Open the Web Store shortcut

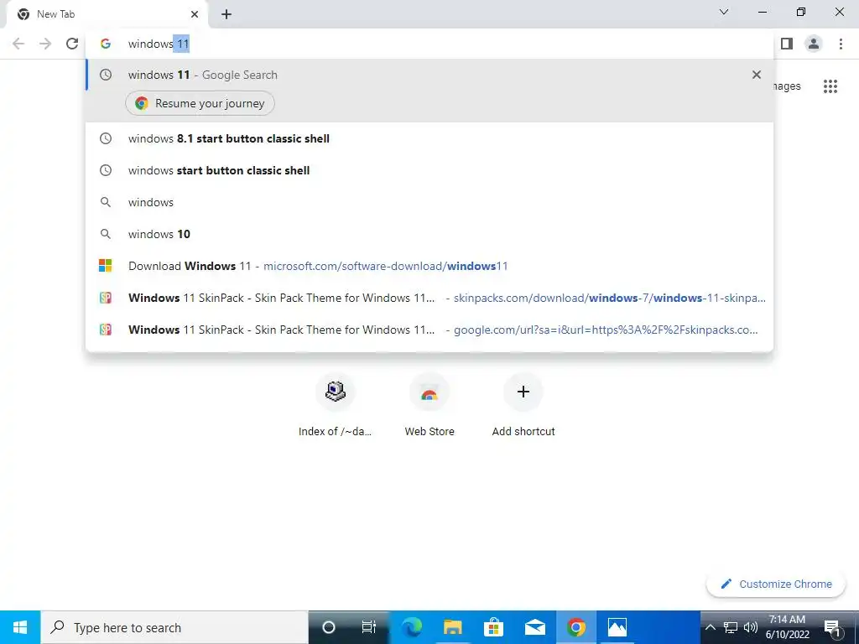point(429,407)
